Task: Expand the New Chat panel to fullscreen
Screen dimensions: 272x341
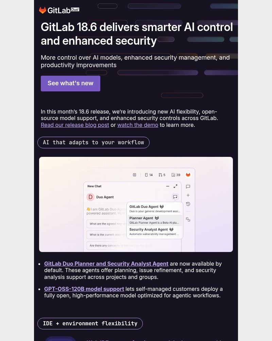Action: [175, 186]
